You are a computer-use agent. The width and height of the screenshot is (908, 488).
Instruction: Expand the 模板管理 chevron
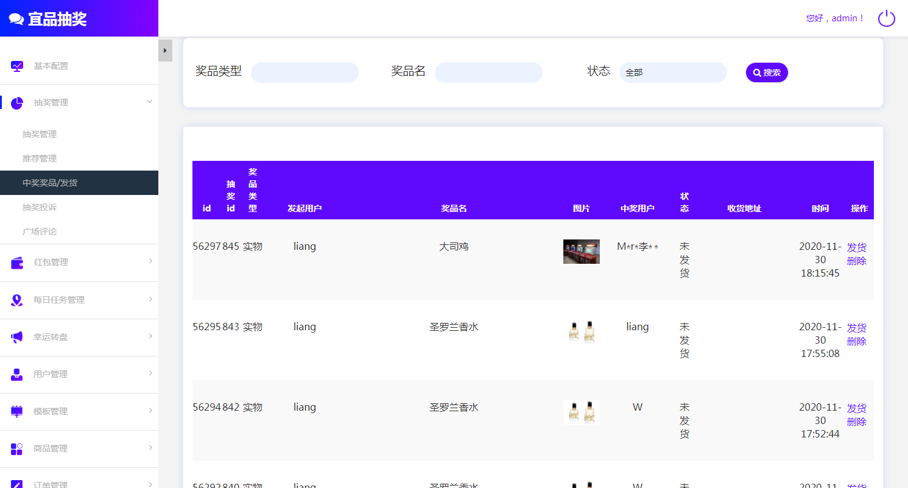point(150,411)
